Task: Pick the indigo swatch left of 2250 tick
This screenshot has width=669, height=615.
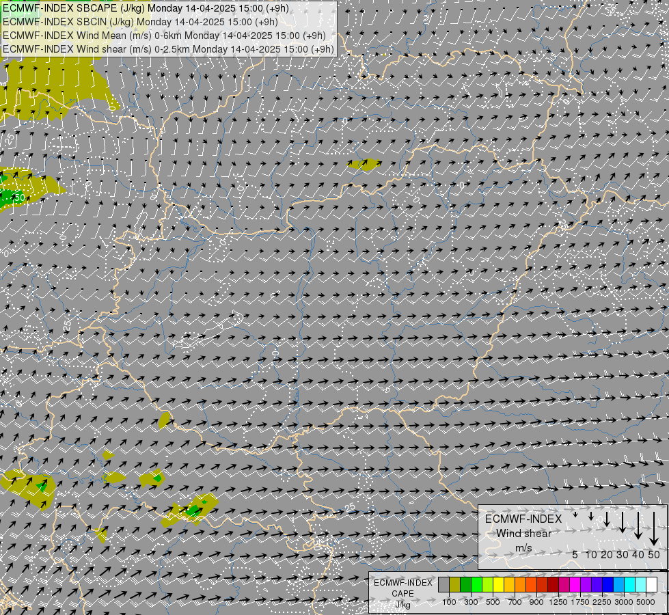Action: [597, 585]
